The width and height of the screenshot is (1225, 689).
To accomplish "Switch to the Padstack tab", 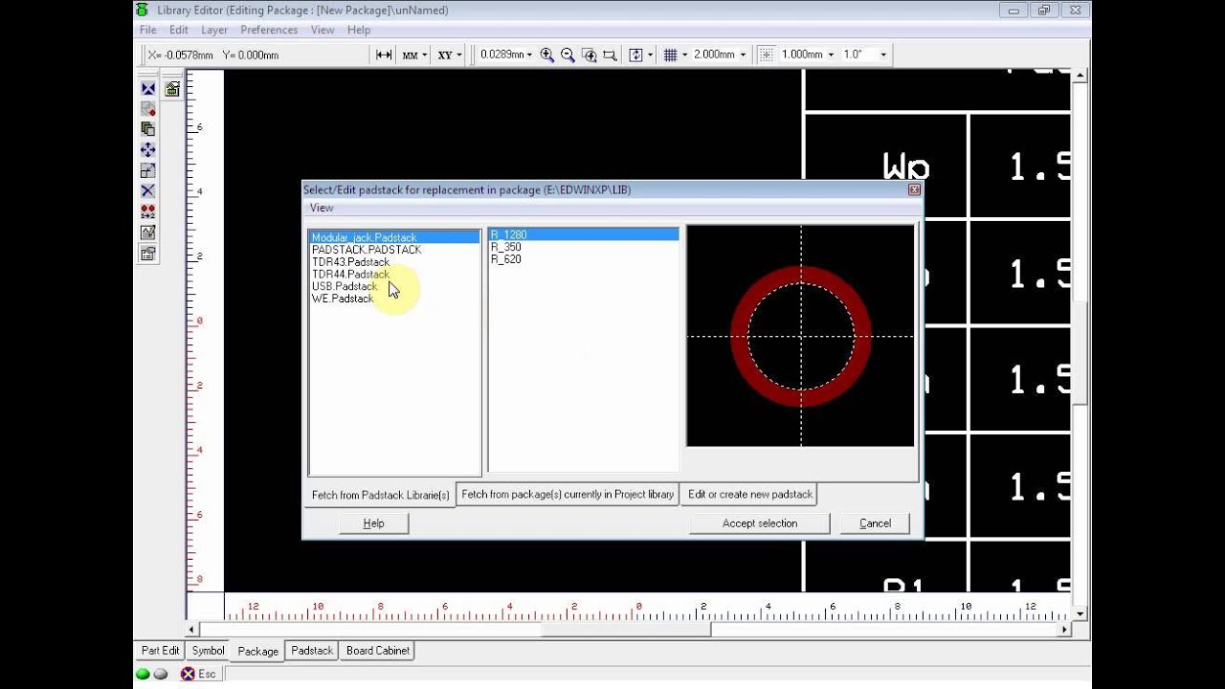I will click(x=312, y=651).
